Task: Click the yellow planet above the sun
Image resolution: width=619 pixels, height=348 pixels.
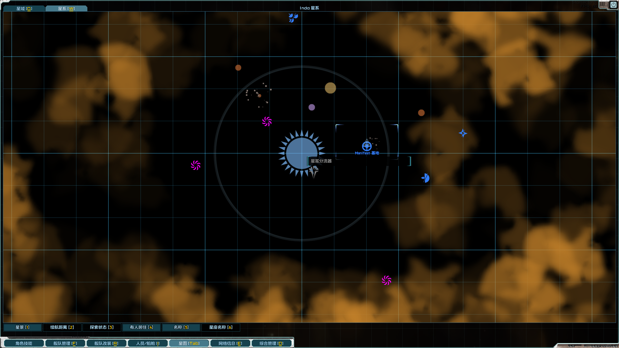Action: (x=330, y=88)
